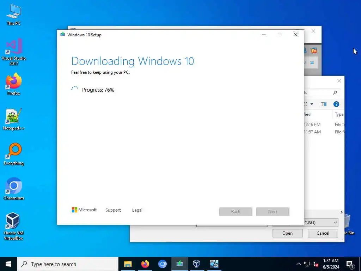Launch Visual Studio 2017 desktop shortcut
Viewport: 361px width, 271px height.
coord(14,52)
